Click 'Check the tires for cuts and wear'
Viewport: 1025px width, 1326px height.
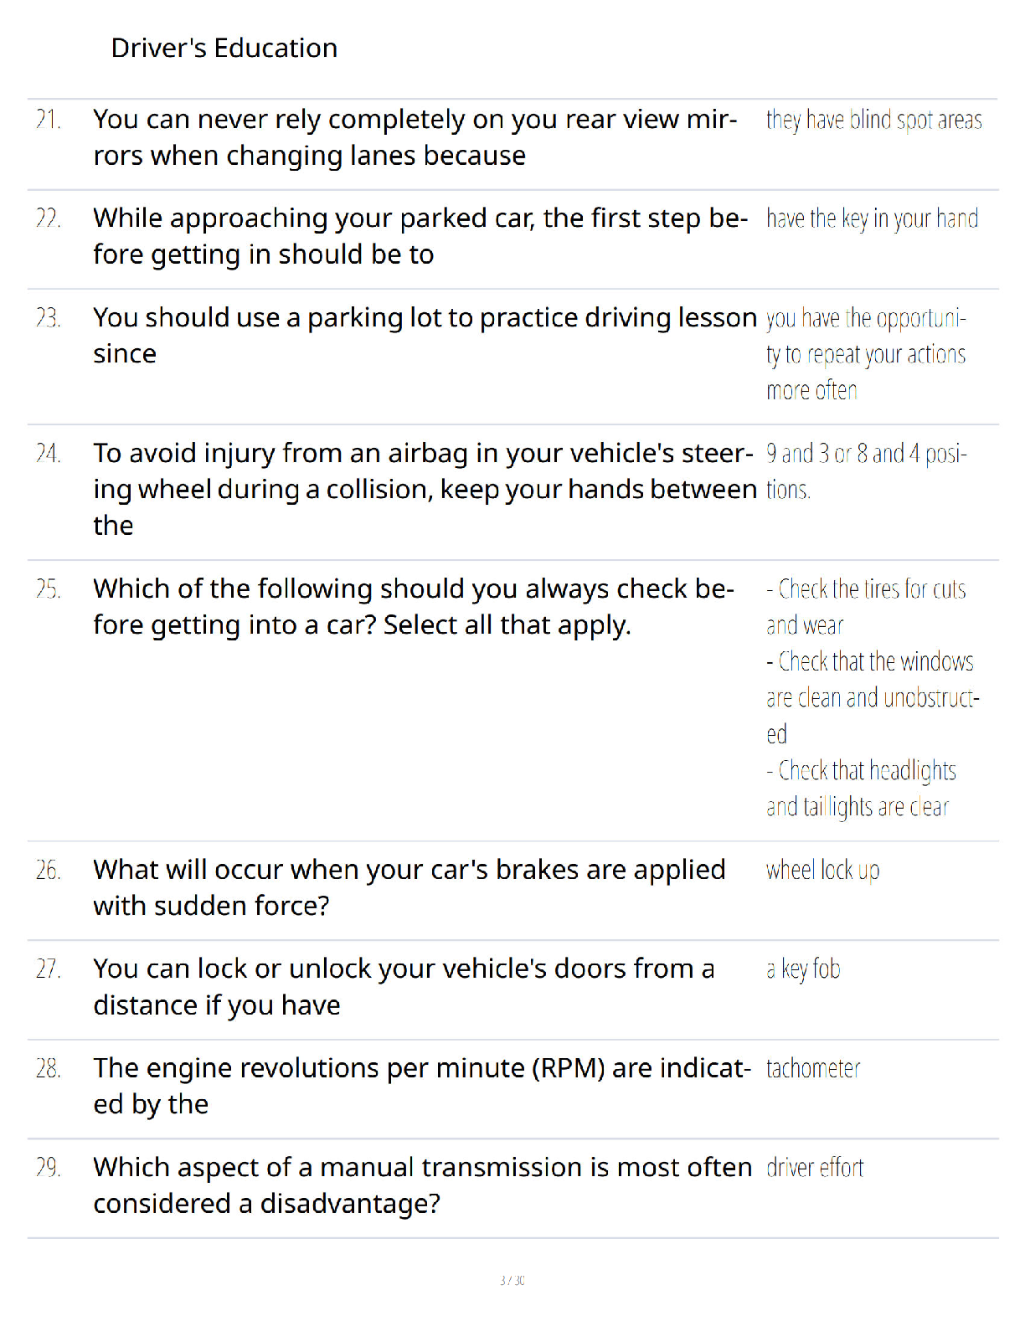tap(866, 607)
